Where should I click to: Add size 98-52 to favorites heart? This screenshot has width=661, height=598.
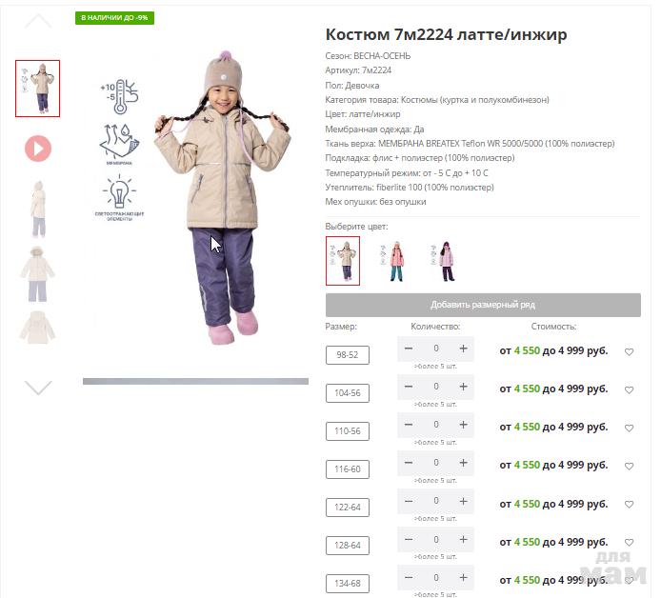[x=629, y=352]
